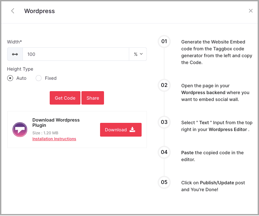Focus the Width input field showing 100

[76, 54]
